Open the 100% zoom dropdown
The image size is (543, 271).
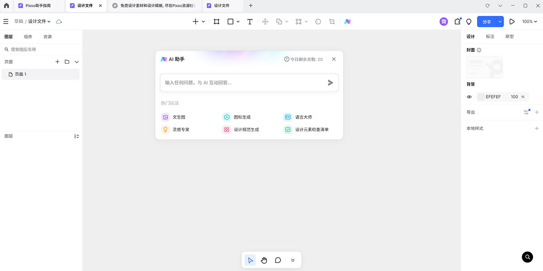[x=529, y=21]
